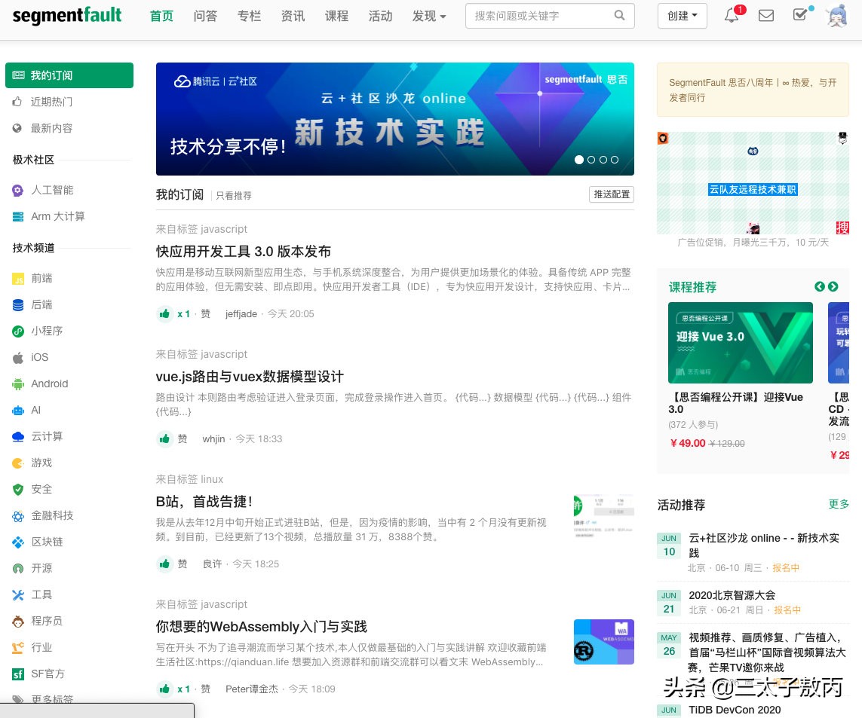Image resolution: width=862 pixels, height=718 pixels.
Task: Like the vue.js路由与vuex article
Action: tap(164, 438)
